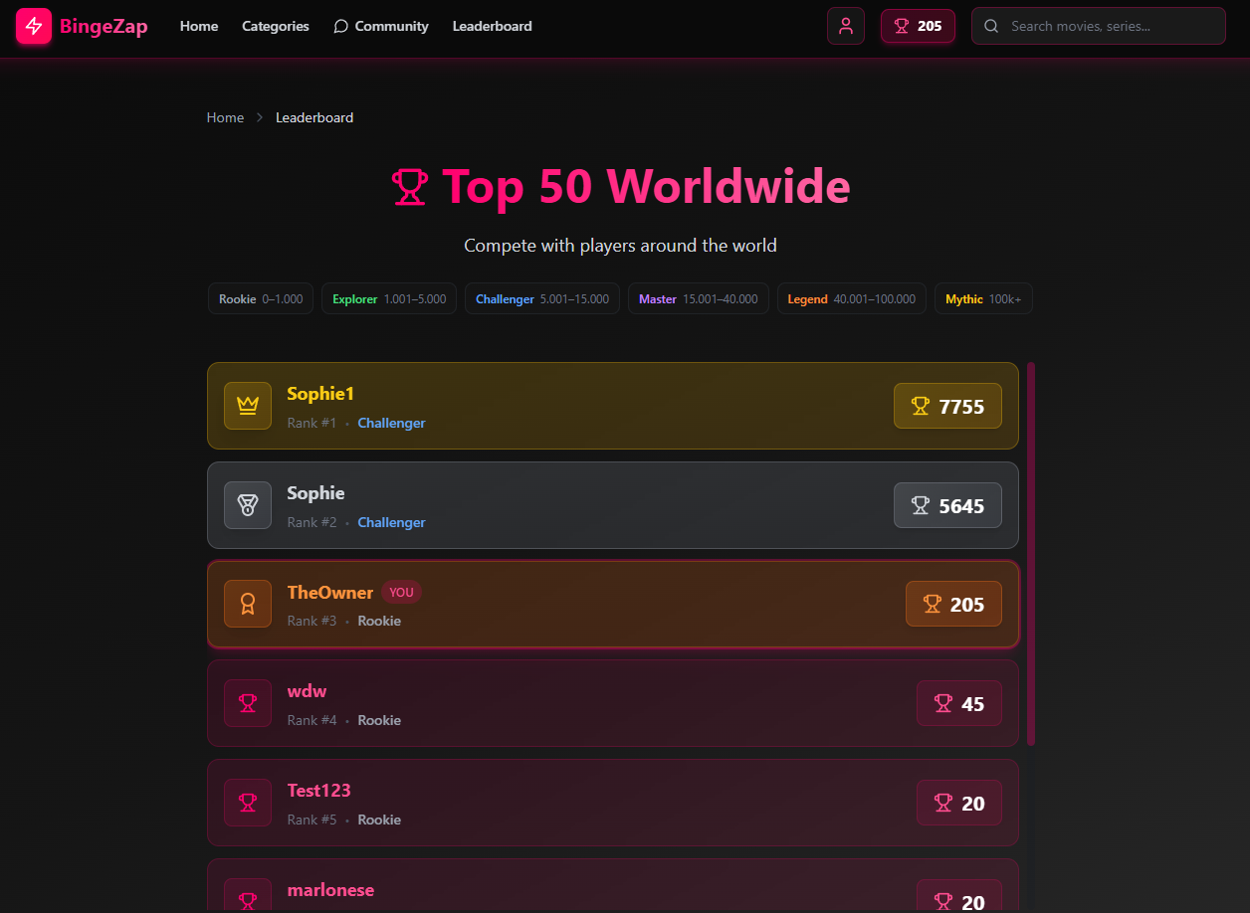The width and height of the screenshot is (1250, 913).
Task: Select the Mythic tier filter chip
Action: point(983,298)
